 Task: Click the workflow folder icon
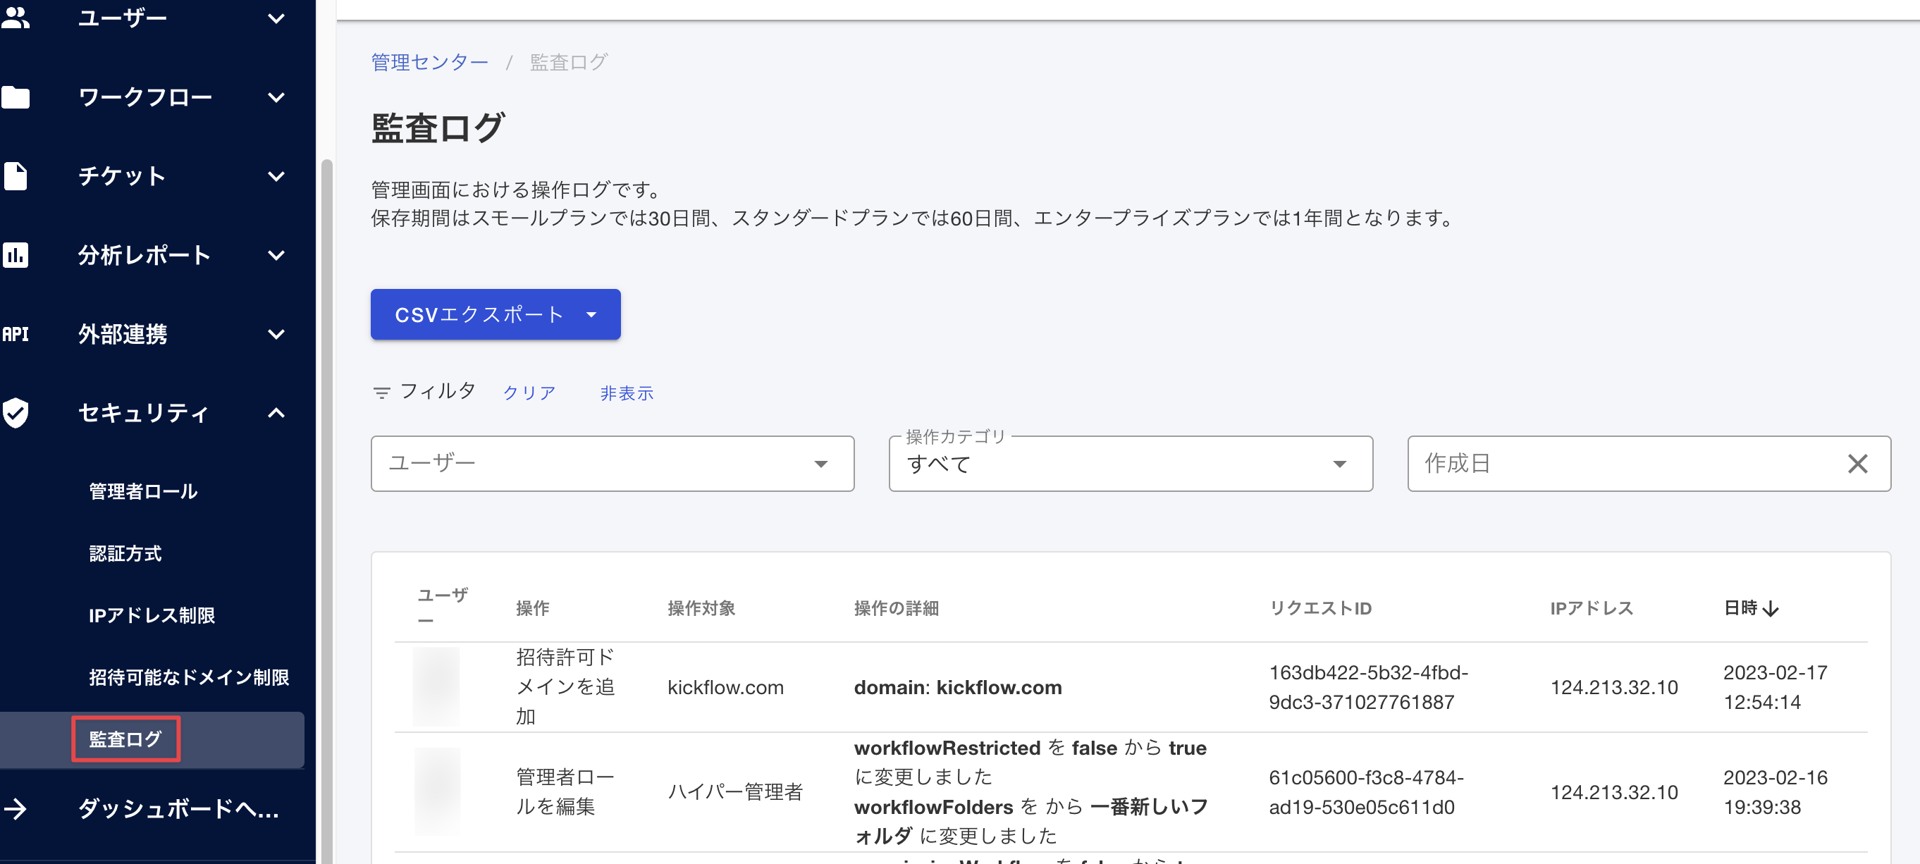(x=15, y=97)
